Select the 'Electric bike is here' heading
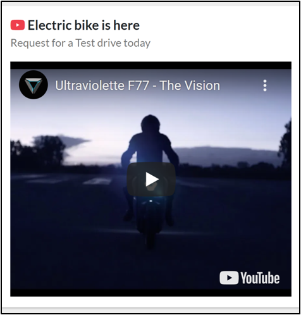This screenshot has width=301, height=315. (83, 25)
